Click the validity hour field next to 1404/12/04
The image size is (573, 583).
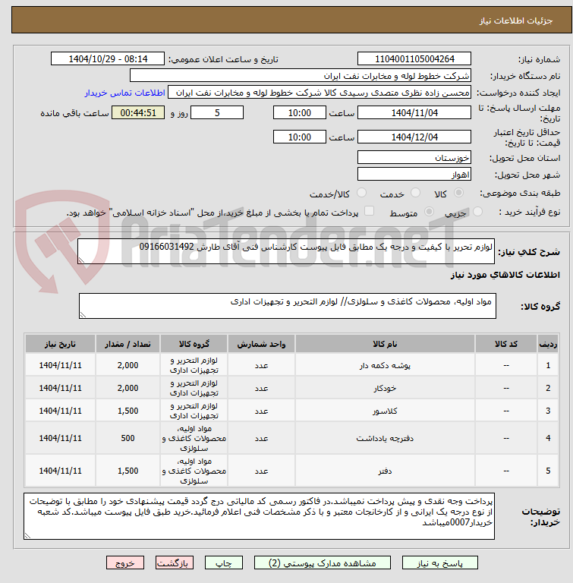click(299, 137)
